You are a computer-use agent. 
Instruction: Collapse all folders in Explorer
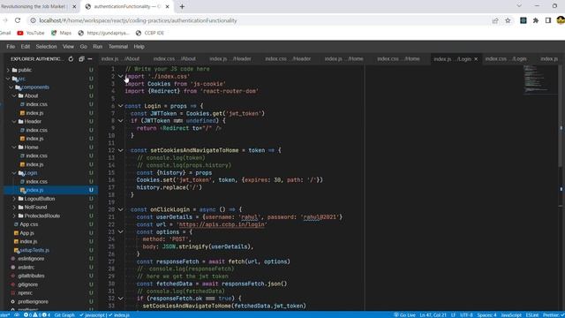click(x=81, y=59)
